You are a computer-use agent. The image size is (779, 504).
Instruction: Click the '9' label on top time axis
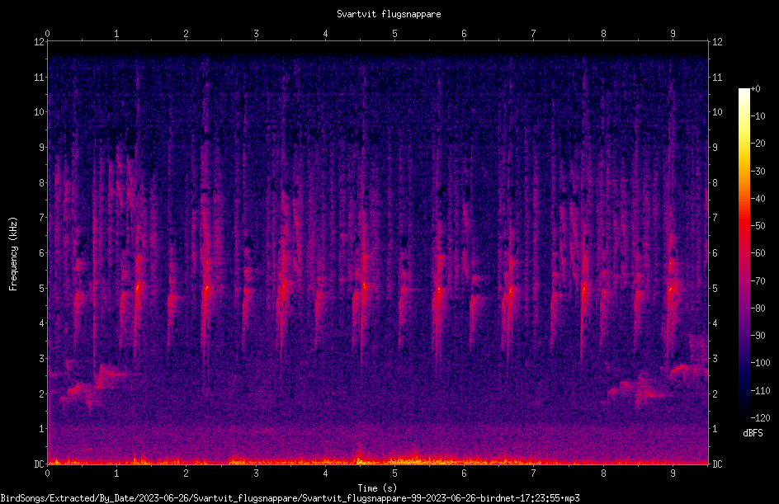673,34
